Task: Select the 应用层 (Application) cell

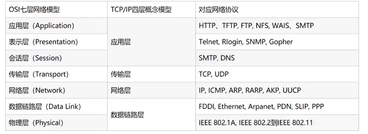Action: tap(57, 26)
